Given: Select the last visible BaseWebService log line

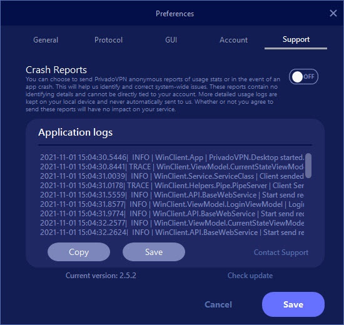Looking at the screenshot, I should click(x=172, y=232).
